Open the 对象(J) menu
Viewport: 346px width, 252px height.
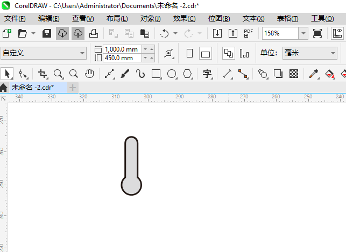[151, 19]
